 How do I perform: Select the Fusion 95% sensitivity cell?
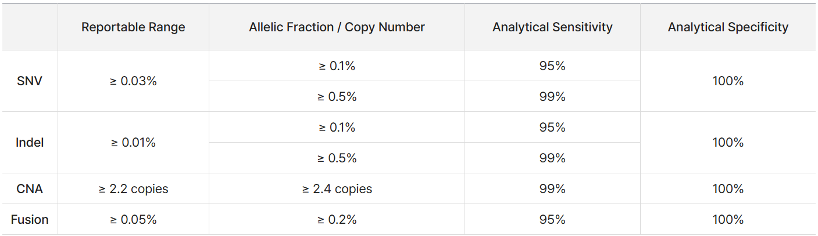pos(552,220)
